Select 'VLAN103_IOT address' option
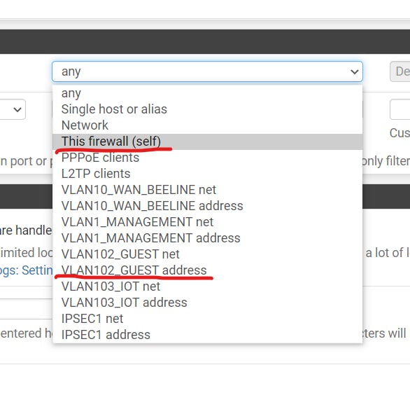410x393 pixels. [x=207, y=303]
